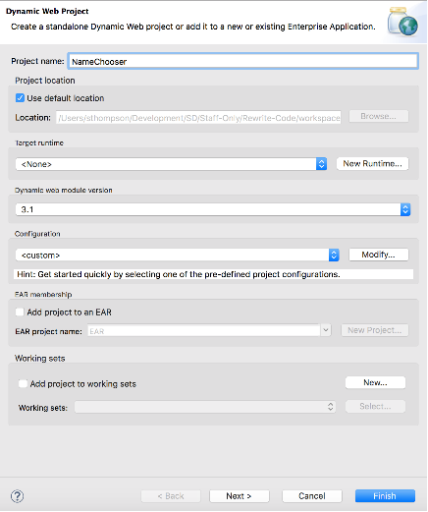Click the Working sets group heading
The height and width of the screenshot is (512, 428).
(x=39, y=358)
